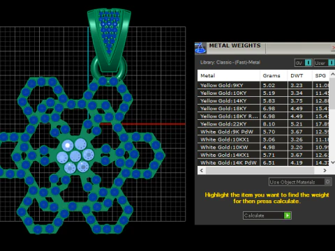Click the Calculate button
The image size is (335, 251).
click(x=267, y=215)
